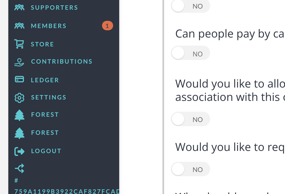Open the Members menu item
The width and height of the screenshot is (285, 194).
click(x=49, y=26)
